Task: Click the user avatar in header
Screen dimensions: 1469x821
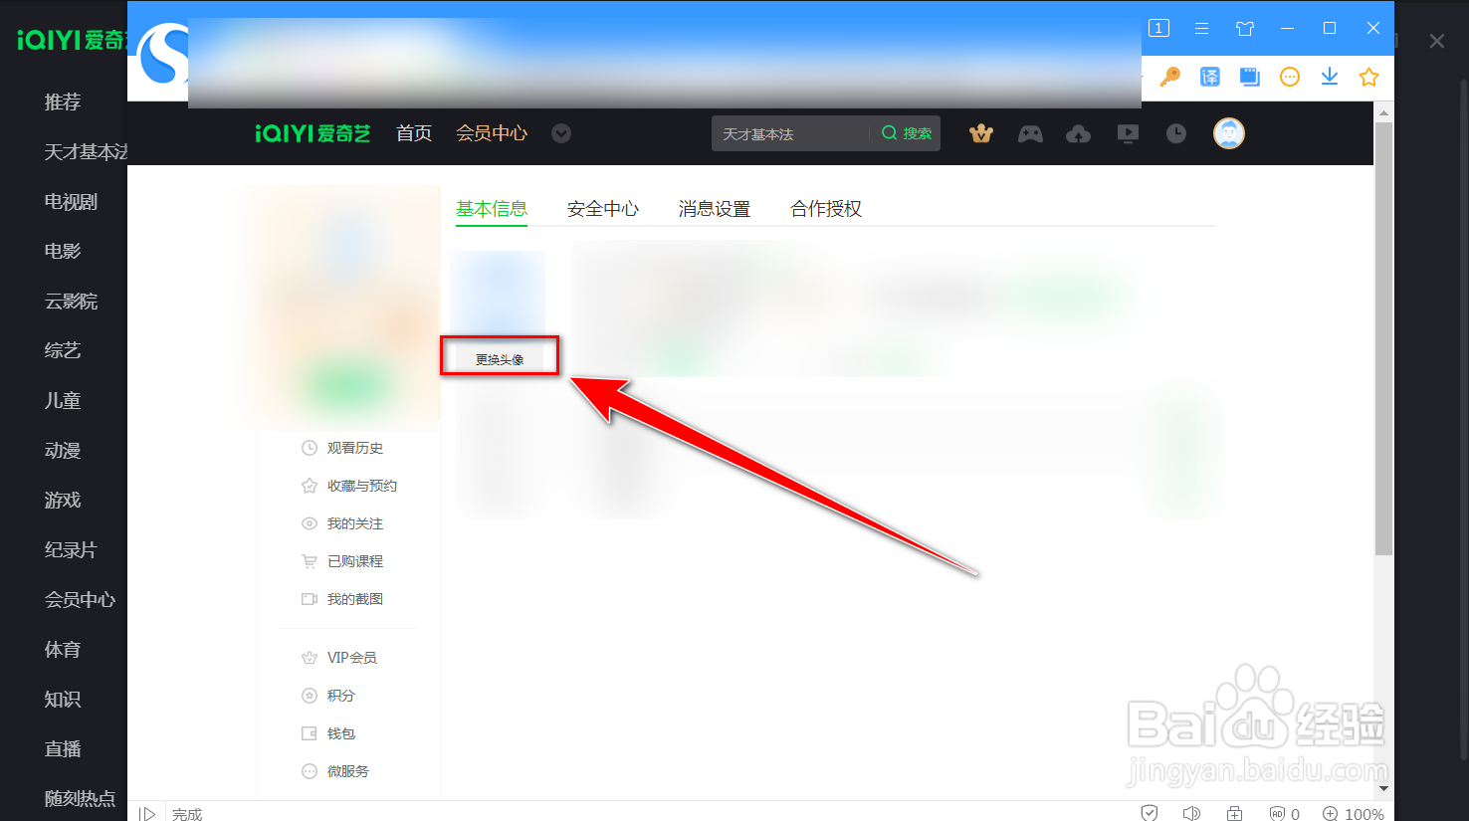Action: (x=1229, y=133)
